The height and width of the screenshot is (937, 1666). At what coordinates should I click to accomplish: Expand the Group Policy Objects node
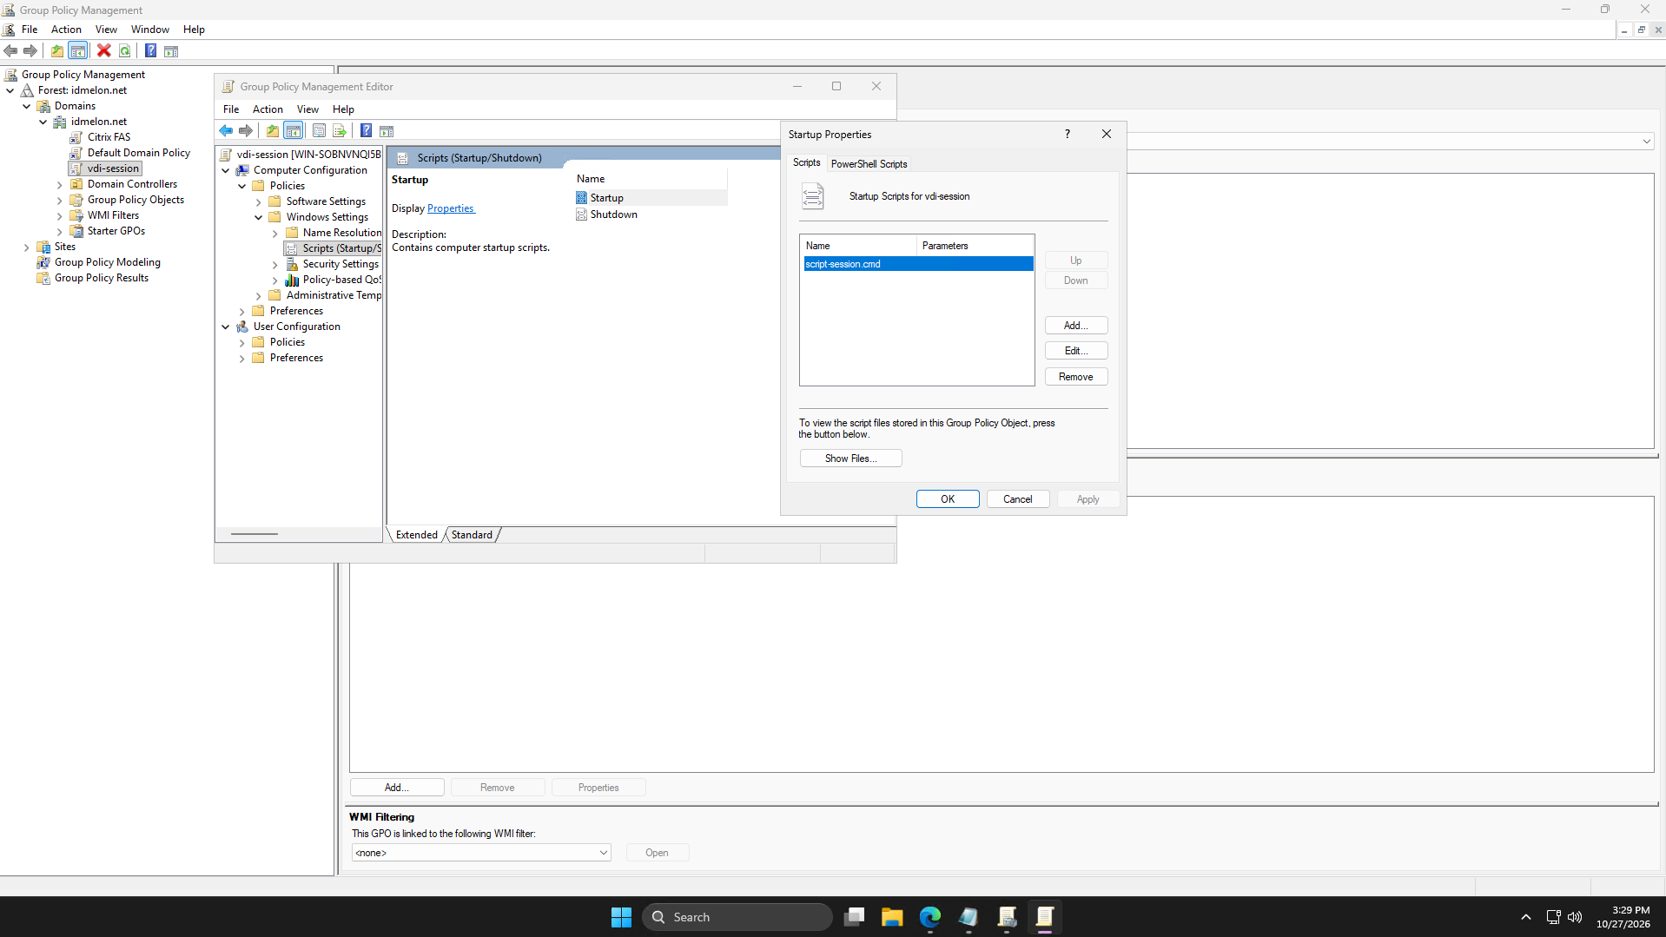tap(60, 201)
